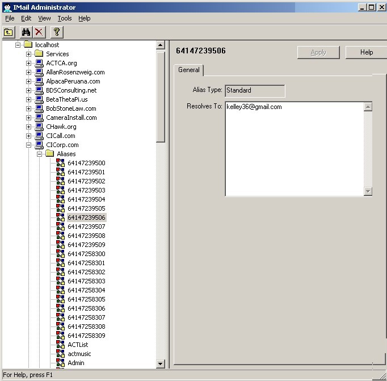
Task: Select the General tab
Action: (189, 70)
